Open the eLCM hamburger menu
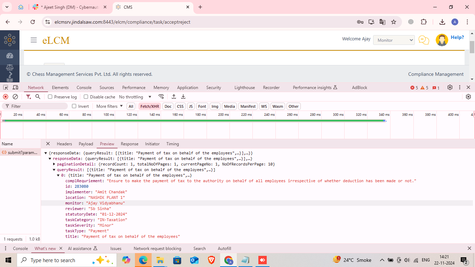 tap(34, 40)
